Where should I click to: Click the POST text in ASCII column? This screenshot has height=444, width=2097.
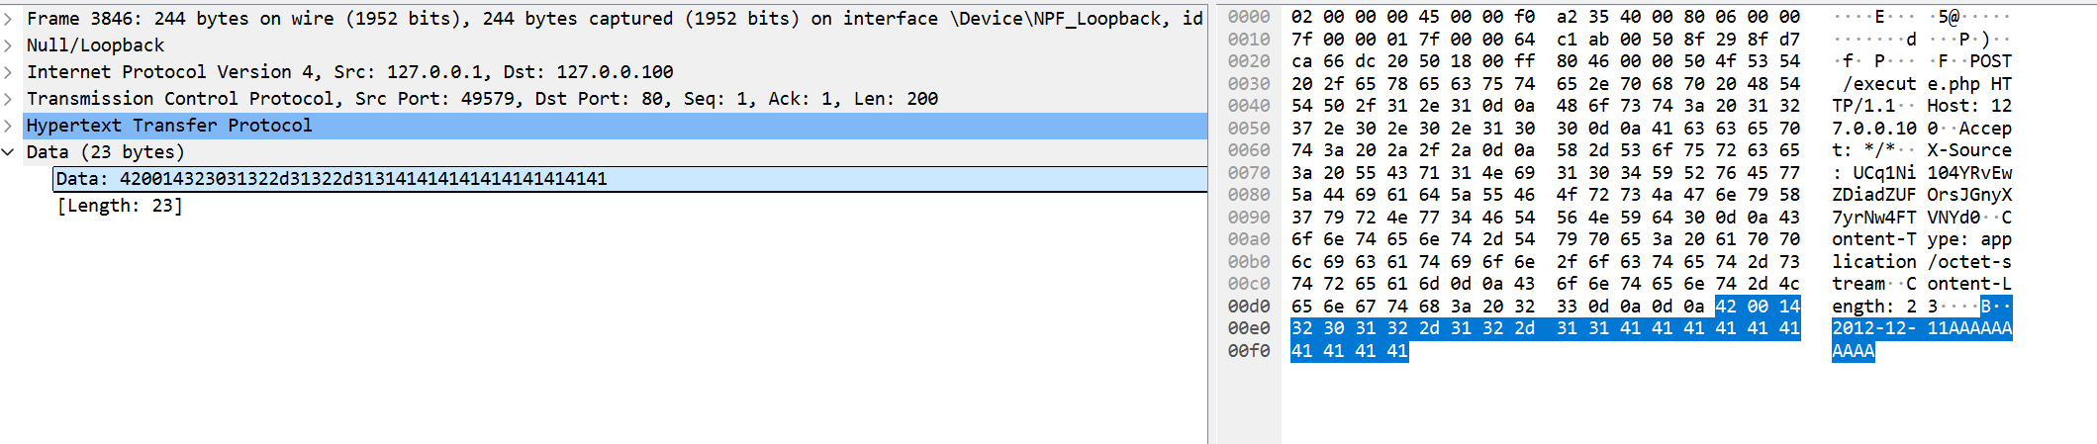(1990, 61)
